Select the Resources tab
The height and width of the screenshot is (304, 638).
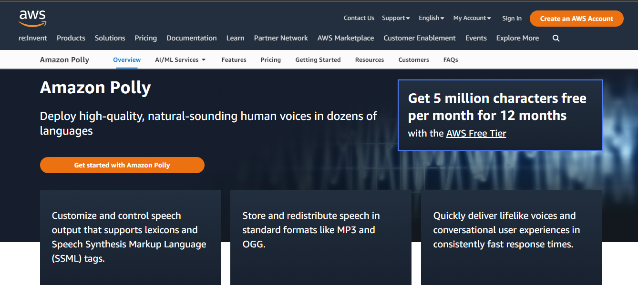(x=370, y=60)
